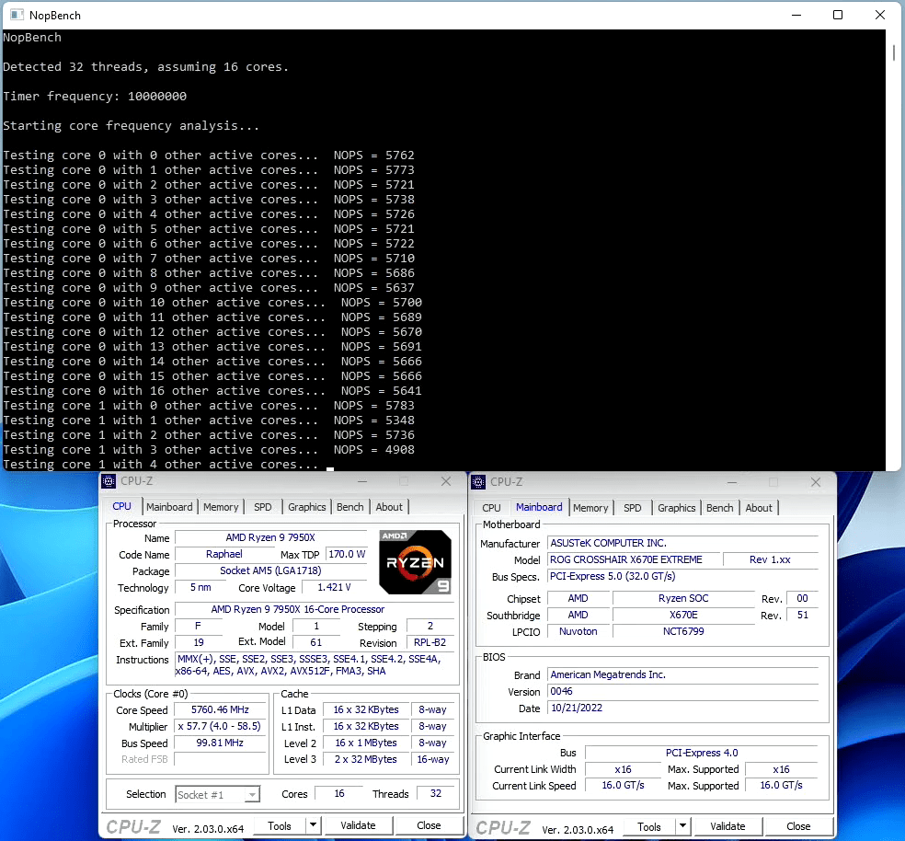Click the Core Speed value field
The height and width of the screenshot is (841, 905).
click(219, 710)
